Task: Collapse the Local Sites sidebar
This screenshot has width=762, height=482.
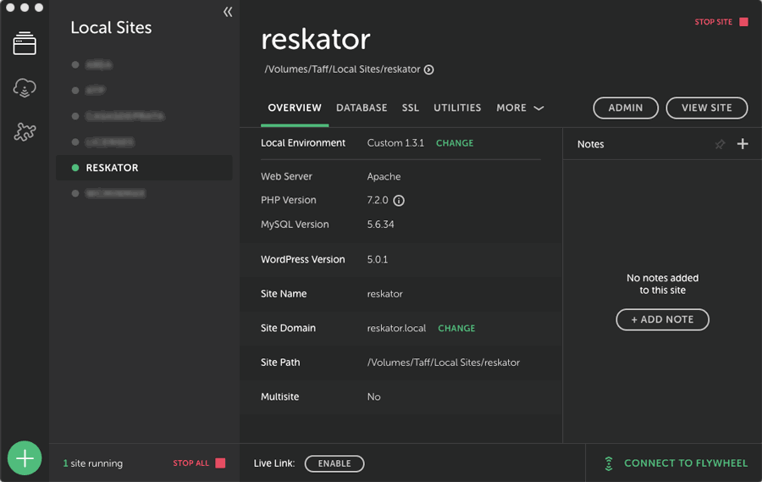Action: 228,12
